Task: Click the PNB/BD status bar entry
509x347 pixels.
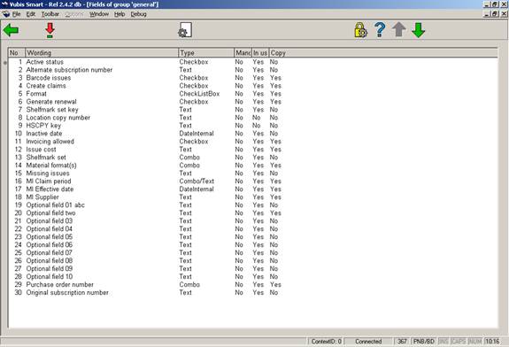Action: tap(424, 341)
